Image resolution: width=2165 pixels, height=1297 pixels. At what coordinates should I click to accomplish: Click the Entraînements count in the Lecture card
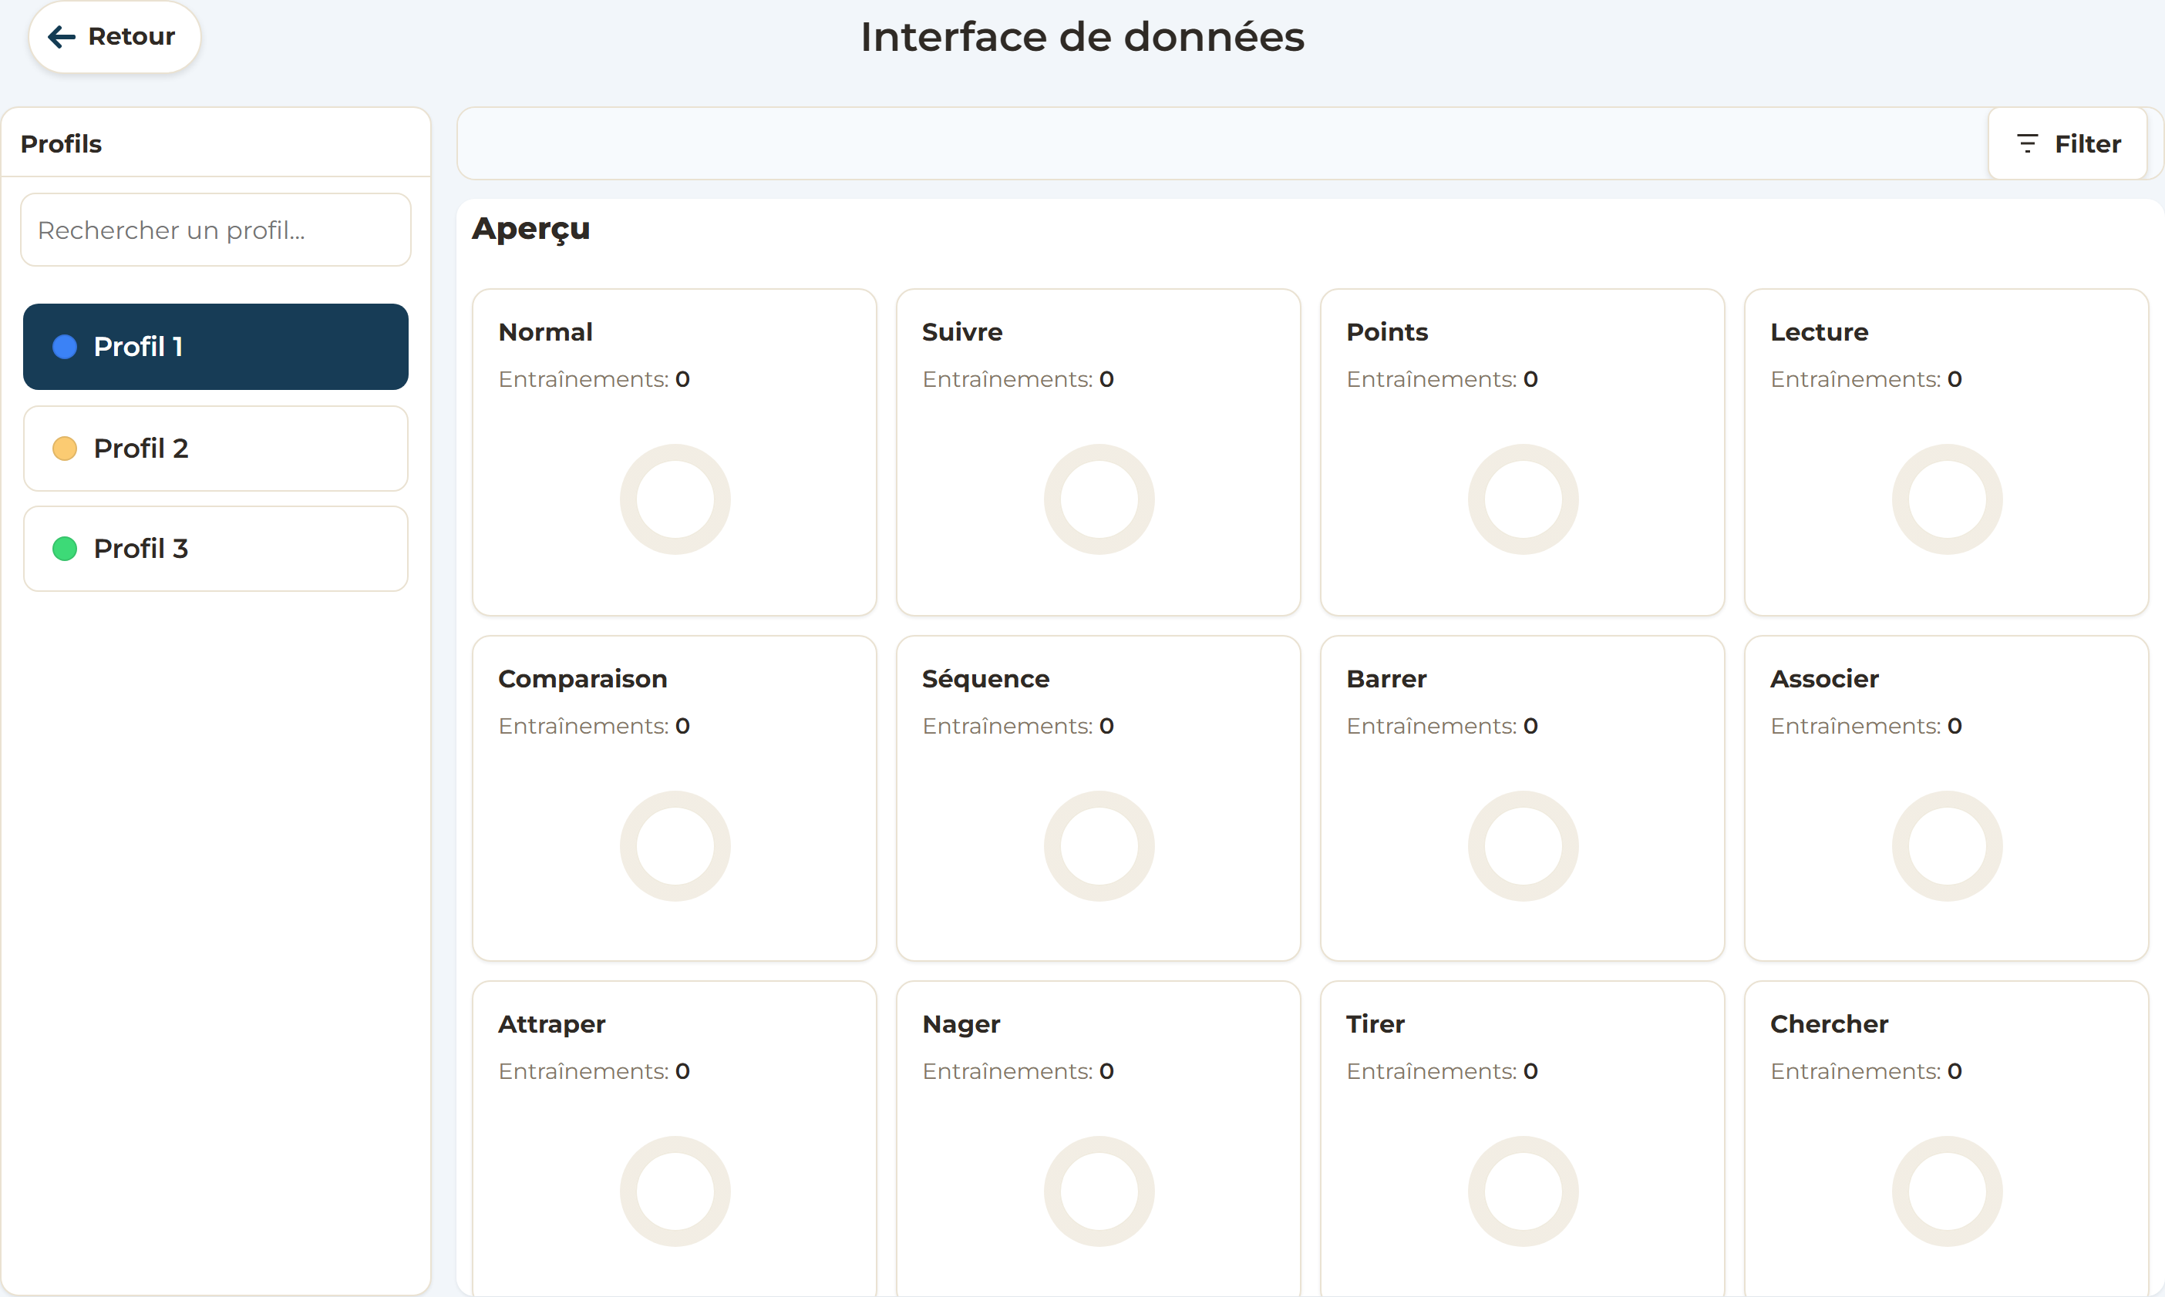click(x=1867, y=379)
